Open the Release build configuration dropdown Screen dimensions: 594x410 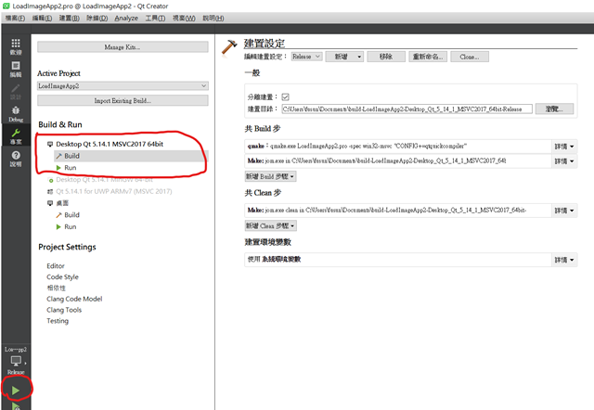click(x=307, y=57)
